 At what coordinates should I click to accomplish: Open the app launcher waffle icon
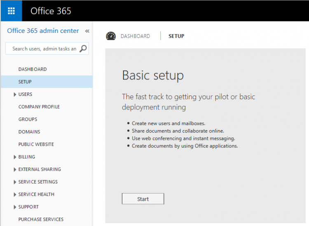11,11
